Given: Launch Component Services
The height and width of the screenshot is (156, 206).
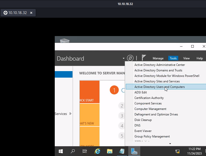Looking at the screenshot, I should [166, 103].
